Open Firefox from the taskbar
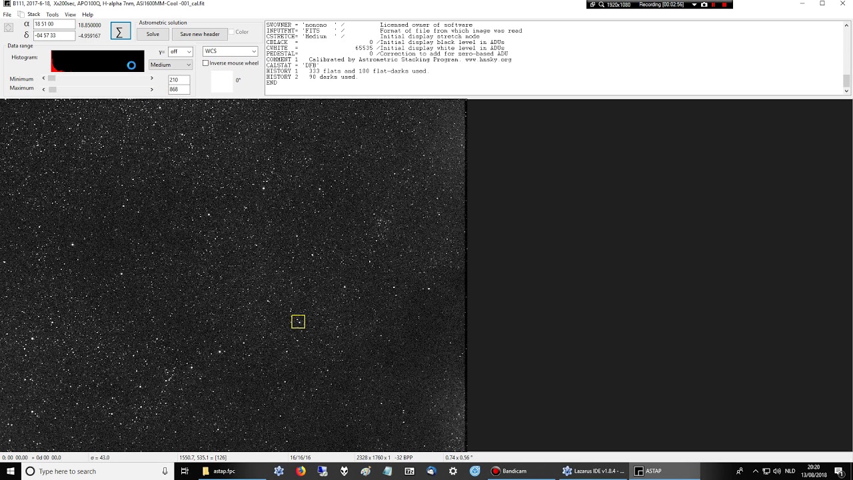This screenshot has width=853, height=480. coord(301,471)
